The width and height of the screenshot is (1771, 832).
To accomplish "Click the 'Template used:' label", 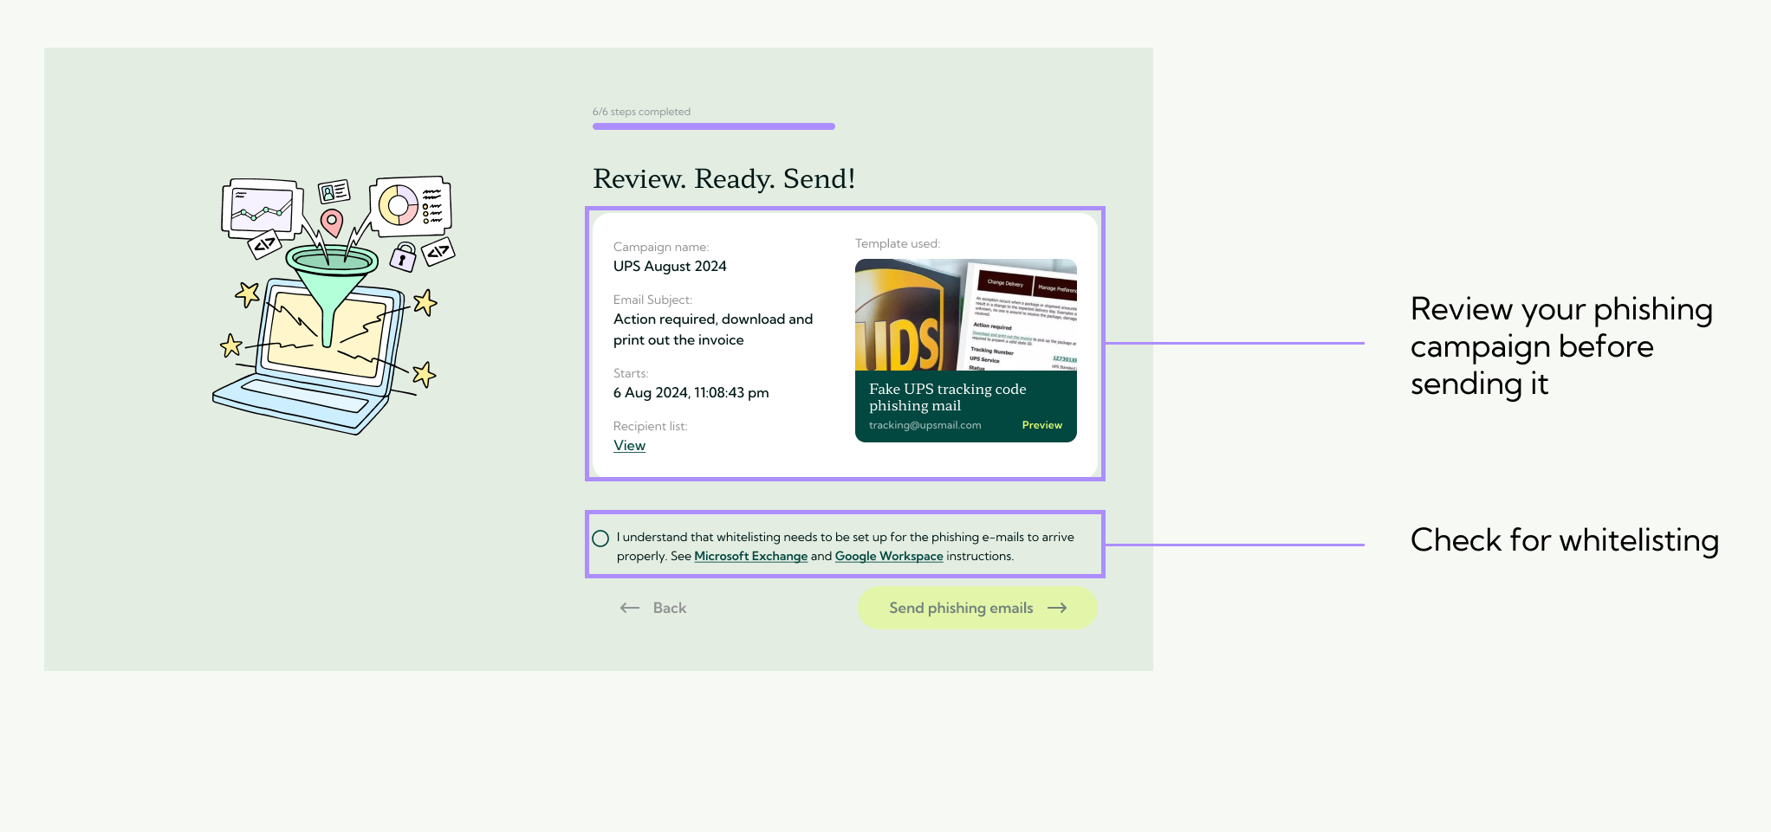I will tap(898, 243).
